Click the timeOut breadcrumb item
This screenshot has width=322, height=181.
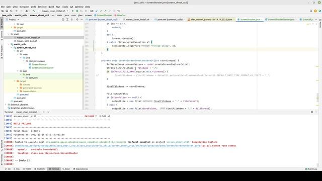tap(120, 15)
